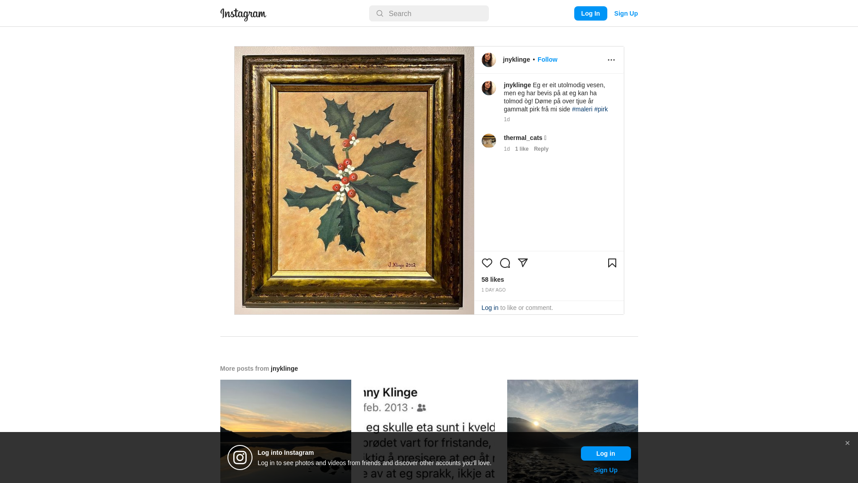Click the Instagram camera icon in banner
The width and height of the screenshot is (858, 483).
[x=240, y=458]
